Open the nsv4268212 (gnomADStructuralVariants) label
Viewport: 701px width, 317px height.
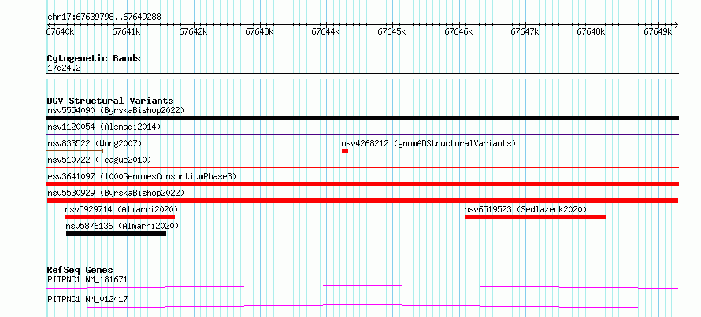[428, 143]
